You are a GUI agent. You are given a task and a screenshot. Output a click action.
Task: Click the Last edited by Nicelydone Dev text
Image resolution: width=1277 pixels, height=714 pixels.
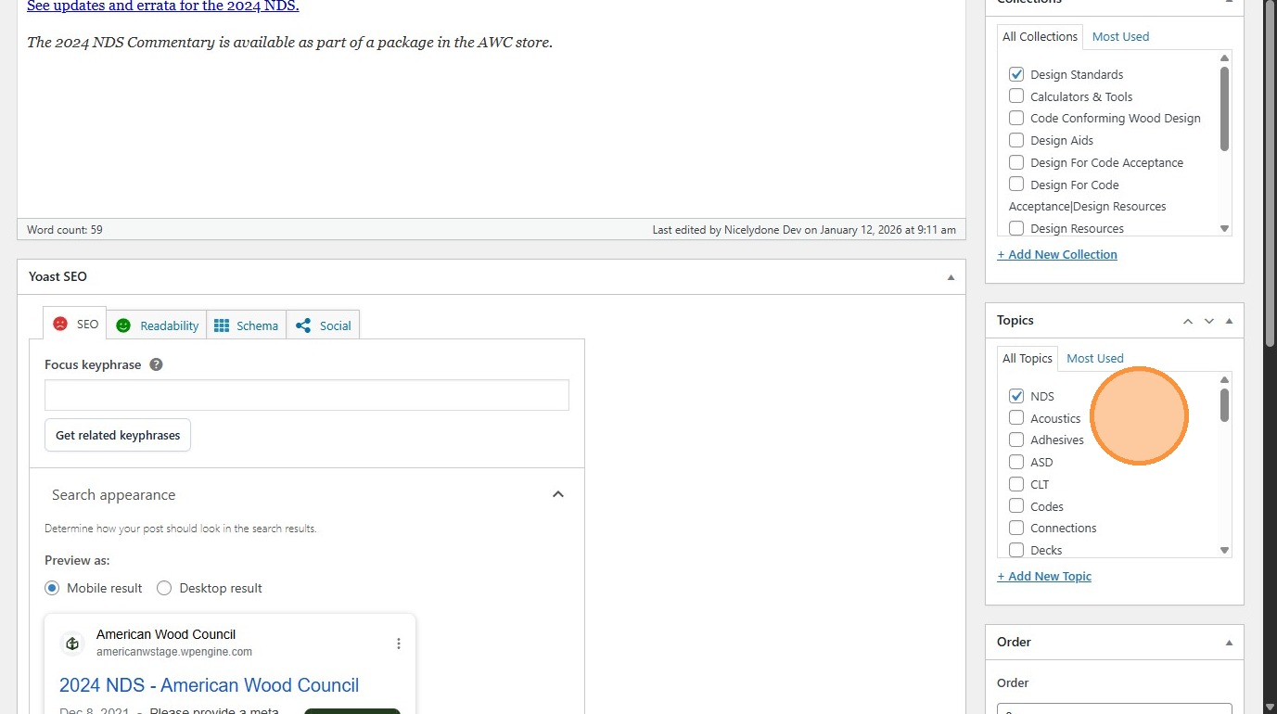pyautogui.click(x=804, y=230)
